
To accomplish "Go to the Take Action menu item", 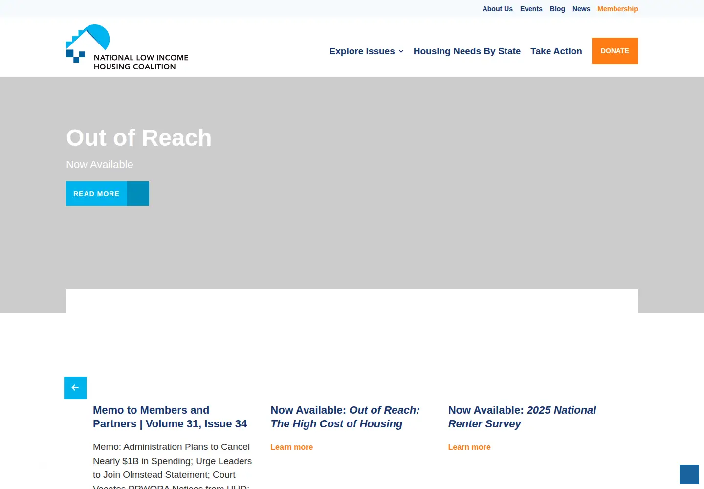I will tap(556, 51).
